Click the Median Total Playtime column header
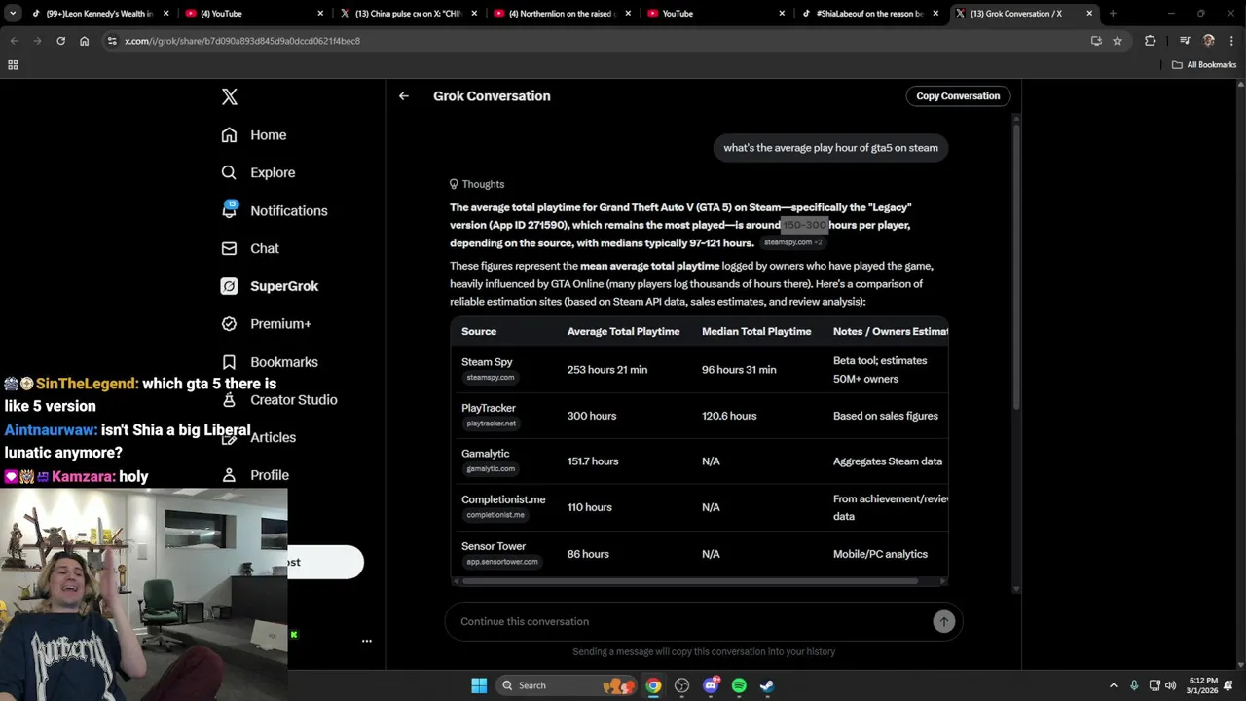The width and height of the screenshot is (1246, 701). pyautogui.click(x=756, y=332)
